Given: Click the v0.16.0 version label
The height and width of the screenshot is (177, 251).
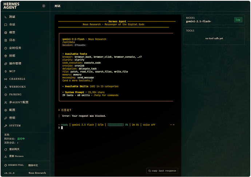Looking at the screenshot, I should [x=9, y=173].
